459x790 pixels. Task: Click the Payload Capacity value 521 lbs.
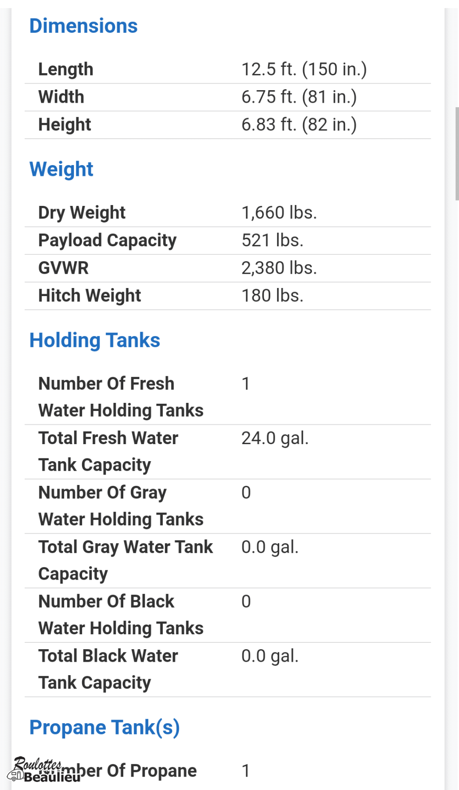pyautogui.click(x=273, y=240)
